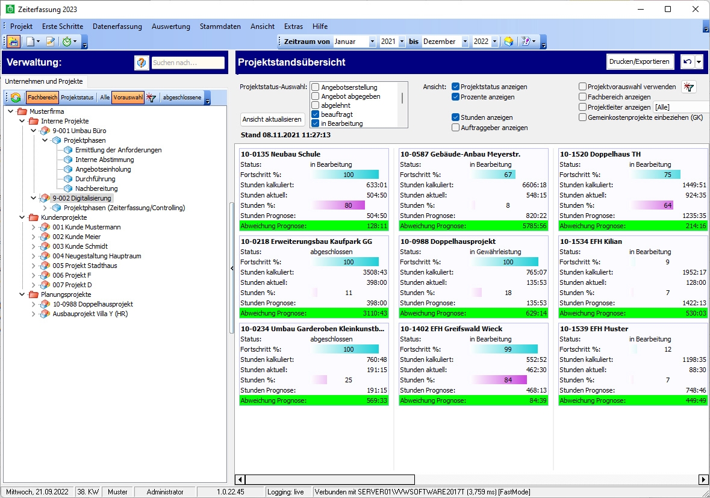
Task: Toggle the Vorauswahl button
Action: pyautogui.click(x=128, y=98)
